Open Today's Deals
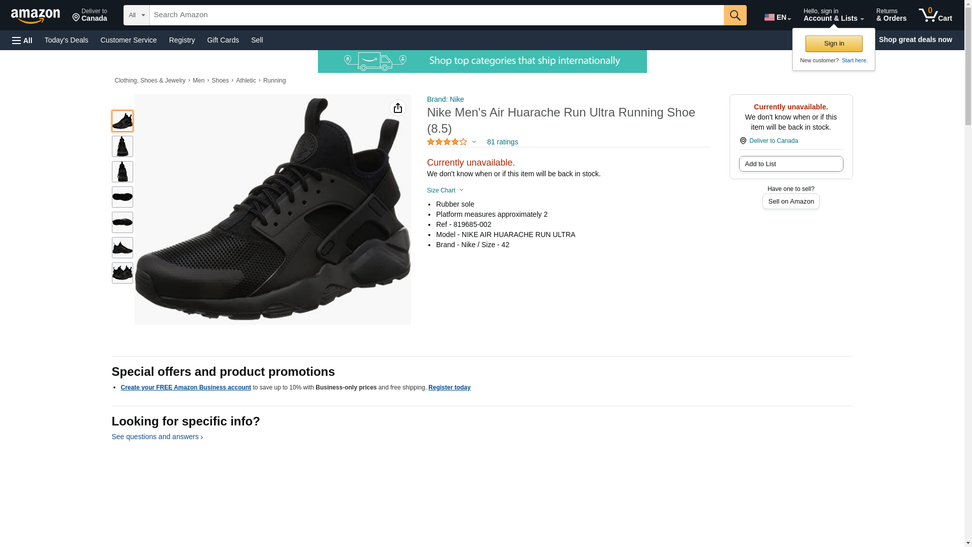The height and width of the screenshot is (547, 972). coord(66,40)
